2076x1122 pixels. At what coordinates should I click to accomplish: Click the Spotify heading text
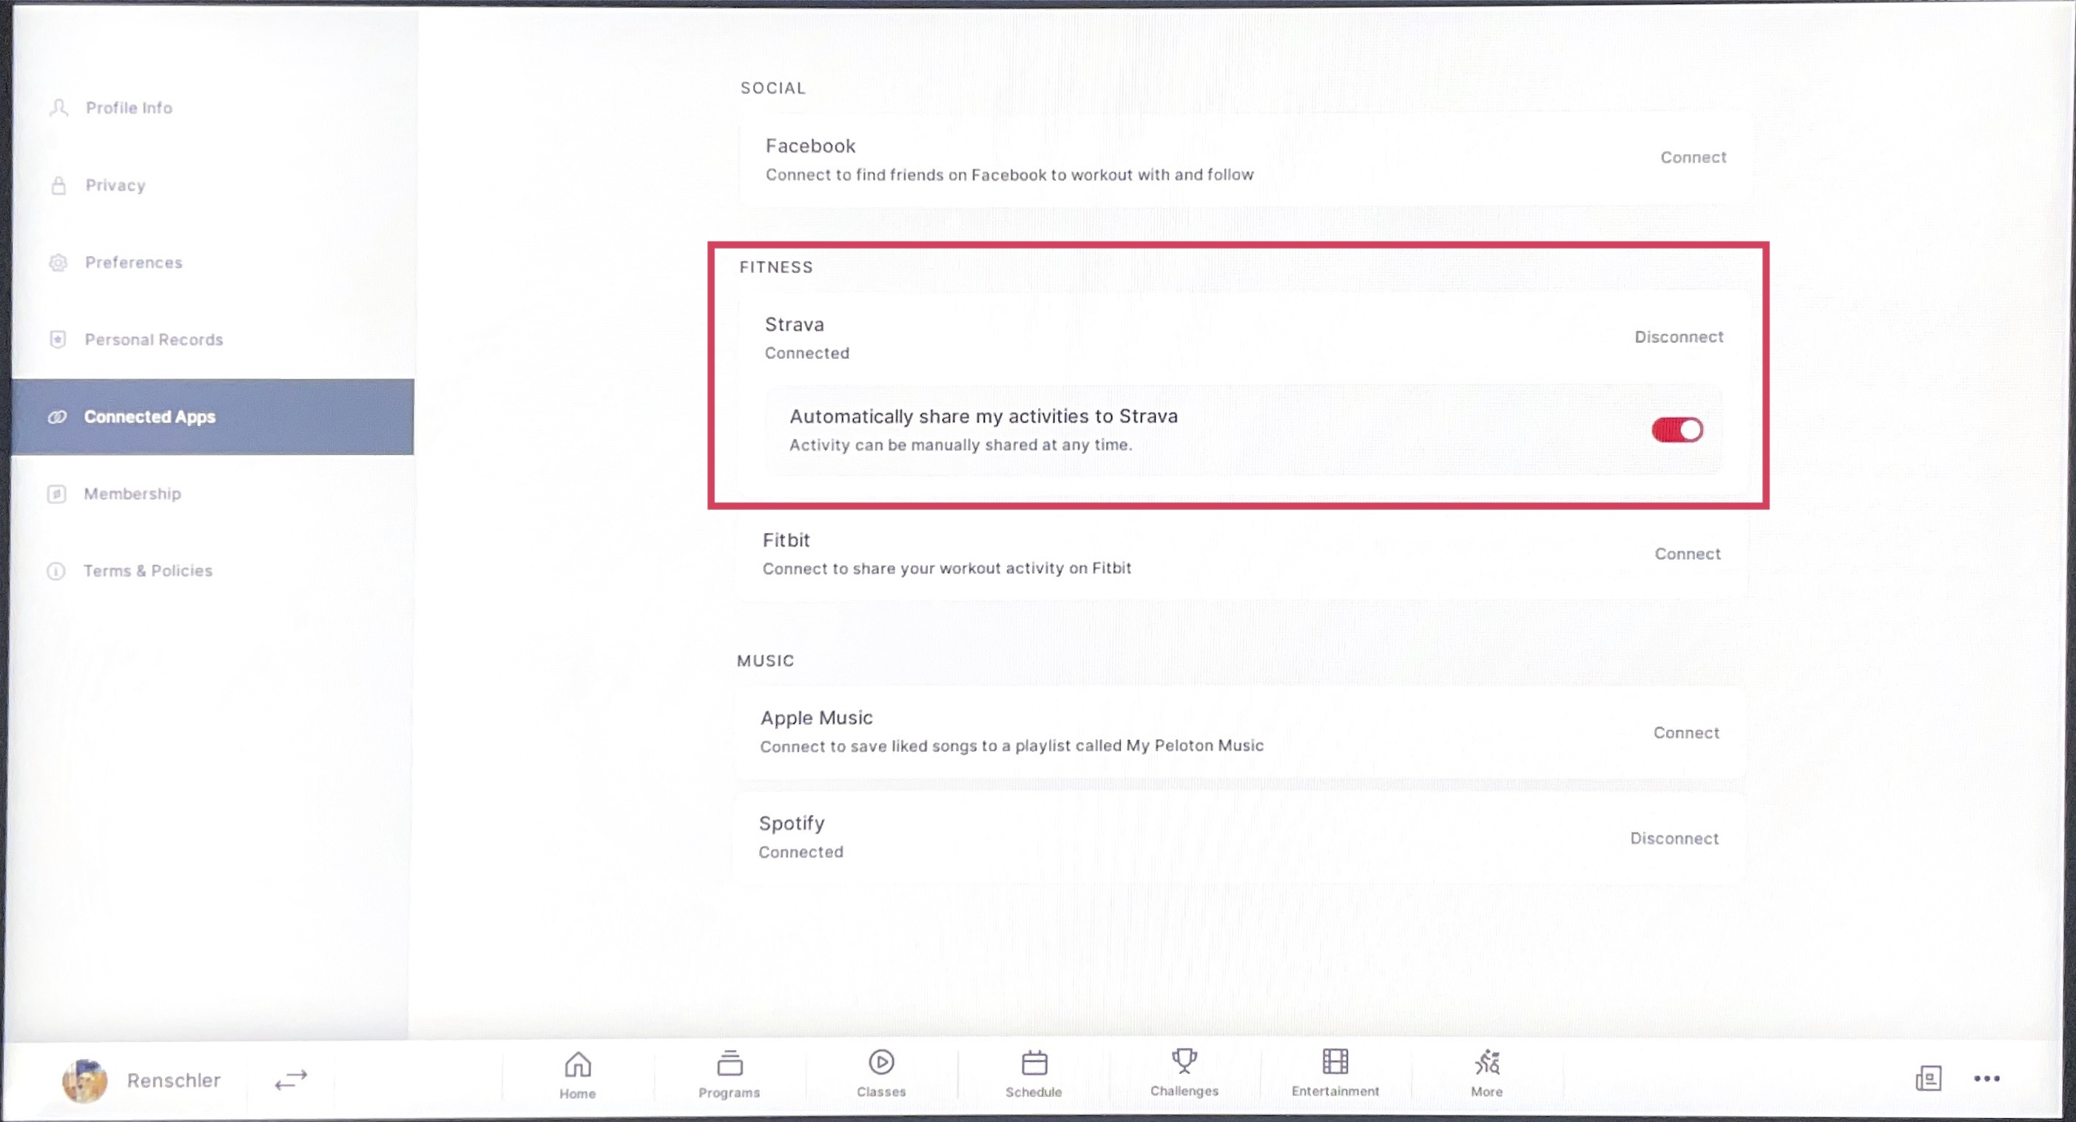coord(792,824)
